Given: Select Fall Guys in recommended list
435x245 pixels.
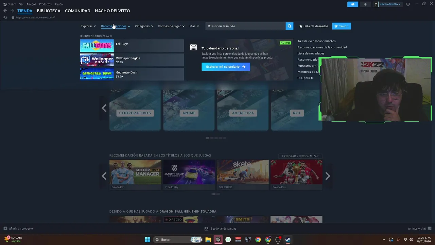Looking at the screenshot, I should [132, 46].
